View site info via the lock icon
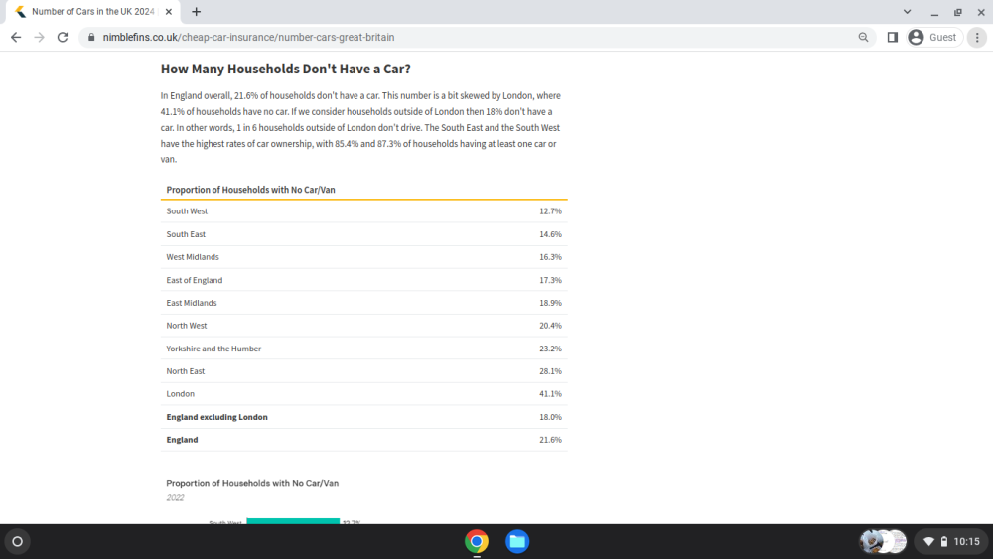Image resolution: width=993 pixels, height=559 pixels. coord(91,38)
